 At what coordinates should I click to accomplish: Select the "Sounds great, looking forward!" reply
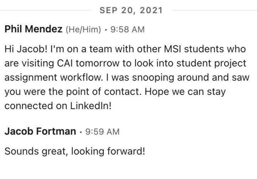coord(75,151)
